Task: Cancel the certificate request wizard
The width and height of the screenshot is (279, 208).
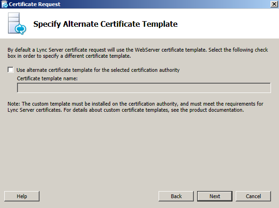Action: click(254, 196)
